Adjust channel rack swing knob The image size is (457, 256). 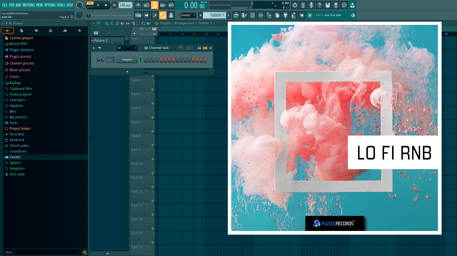point(181,48)
